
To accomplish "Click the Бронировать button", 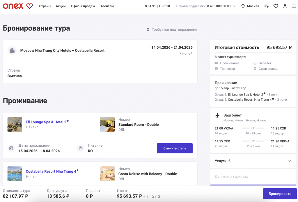I will pos(280,194).
